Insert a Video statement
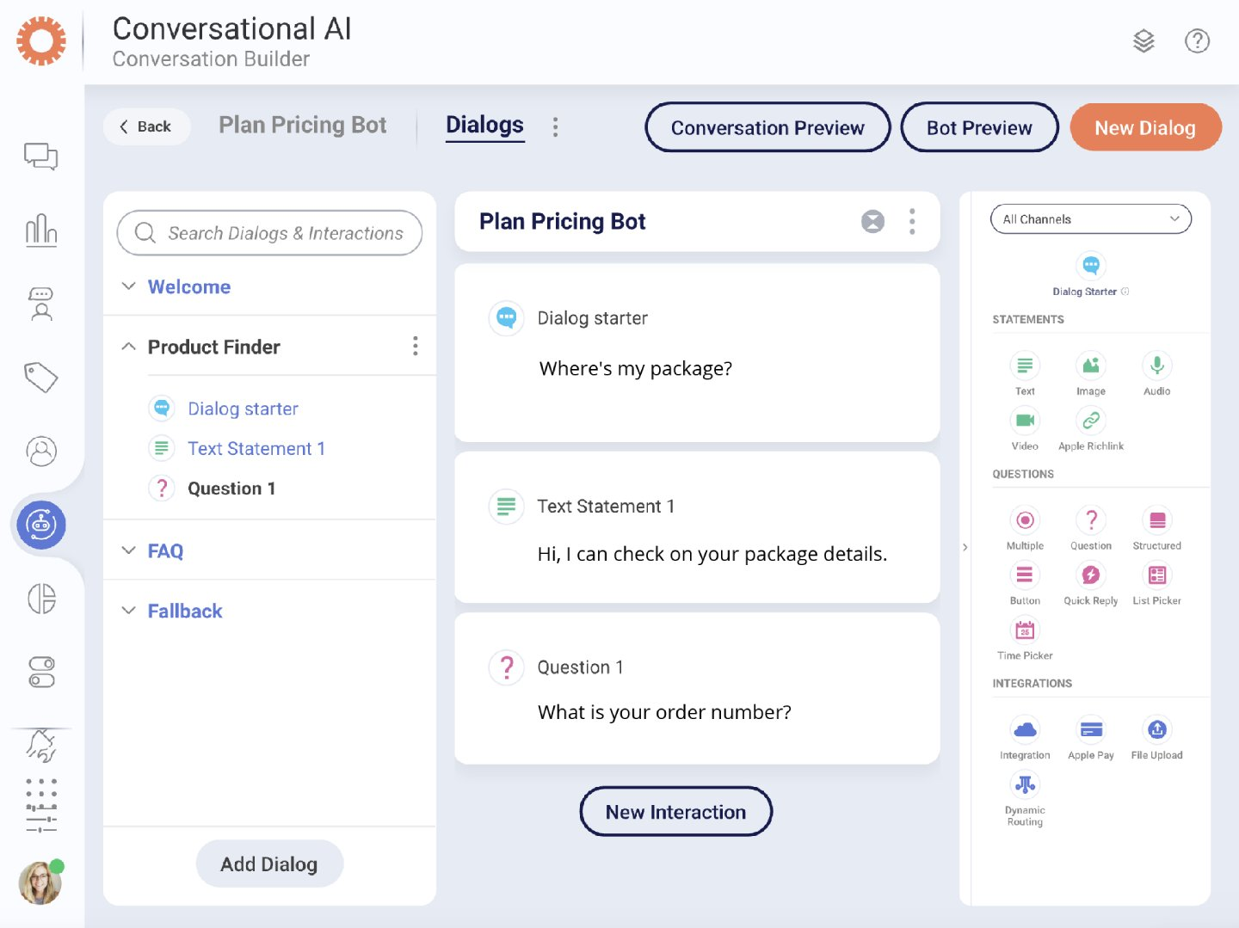 point(1024,421)
